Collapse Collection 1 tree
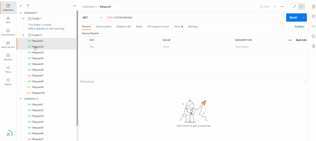 click(20, 13)
